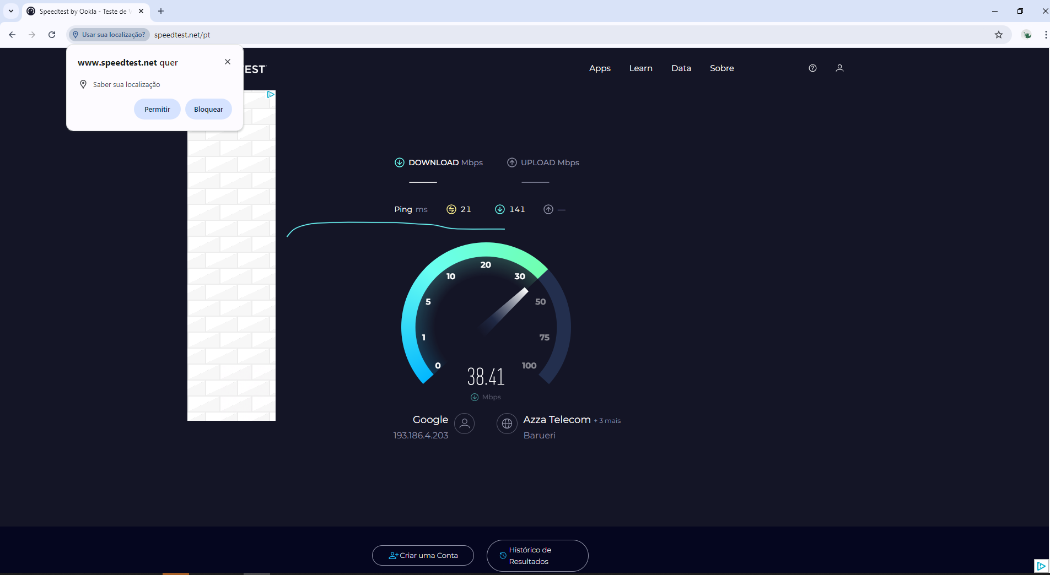Screen dimensions: 1050x575
Task: Click the Azza Telecom server name
Action: [x=557, y=420]
